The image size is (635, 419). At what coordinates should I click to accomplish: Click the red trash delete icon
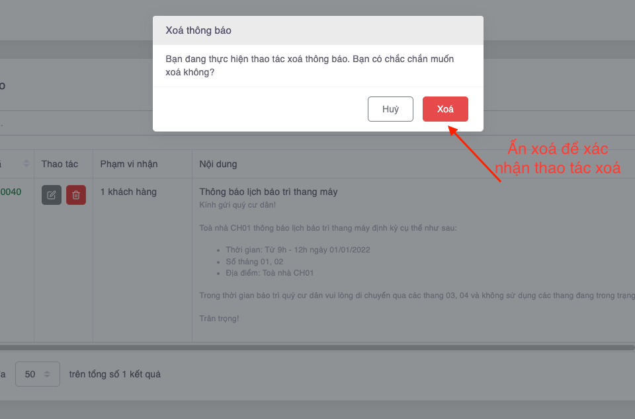pos(75,195)
